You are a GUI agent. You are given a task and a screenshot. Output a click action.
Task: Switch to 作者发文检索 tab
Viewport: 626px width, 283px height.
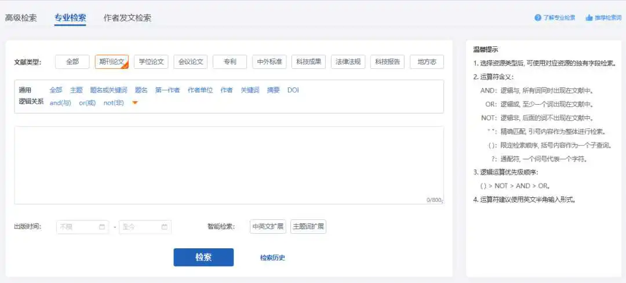point(128,18)
